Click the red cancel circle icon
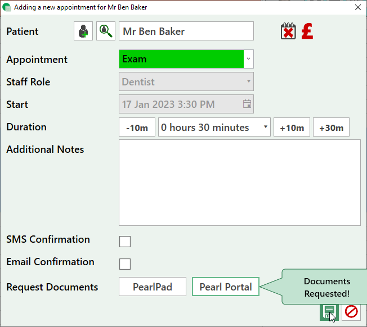This screenshot has width=367, height=327. coord(351,311)
